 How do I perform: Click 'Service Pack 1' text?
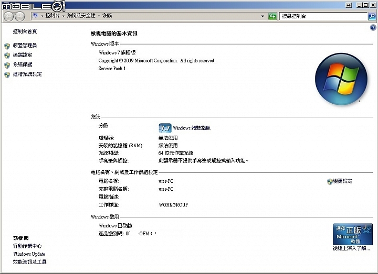(x=112, y=68)
